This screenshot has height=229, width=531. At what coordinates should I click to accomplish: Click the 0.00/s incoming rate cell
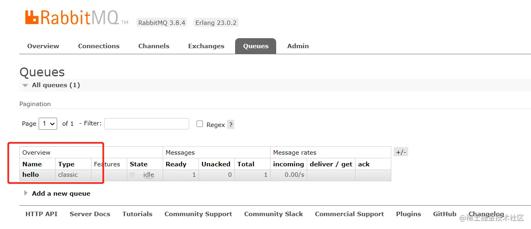(x=288, y=175)
